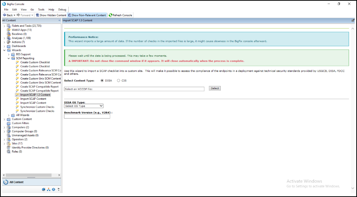Expand the Fixlets and Tasks node

coord(4,26)
